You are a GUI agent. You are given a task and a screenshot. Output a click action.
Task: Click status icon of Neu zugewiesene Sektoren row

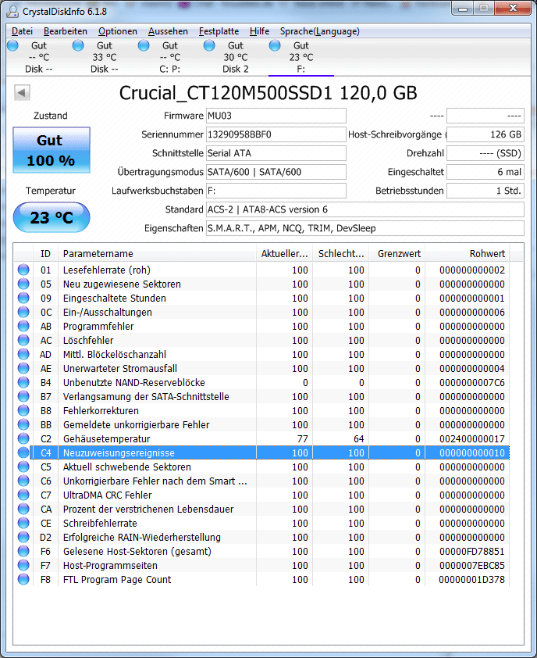click(x=23, y=284)
